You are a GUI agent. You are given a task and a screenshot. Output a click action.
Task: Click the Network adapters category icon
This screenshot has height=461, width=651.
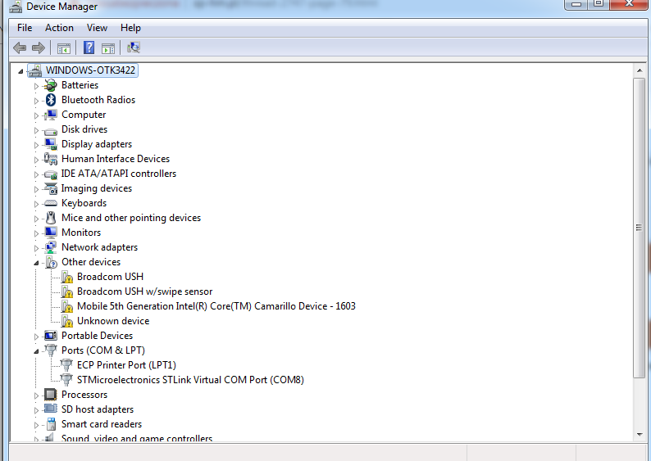pyautogui.click(x=51, y=247)
